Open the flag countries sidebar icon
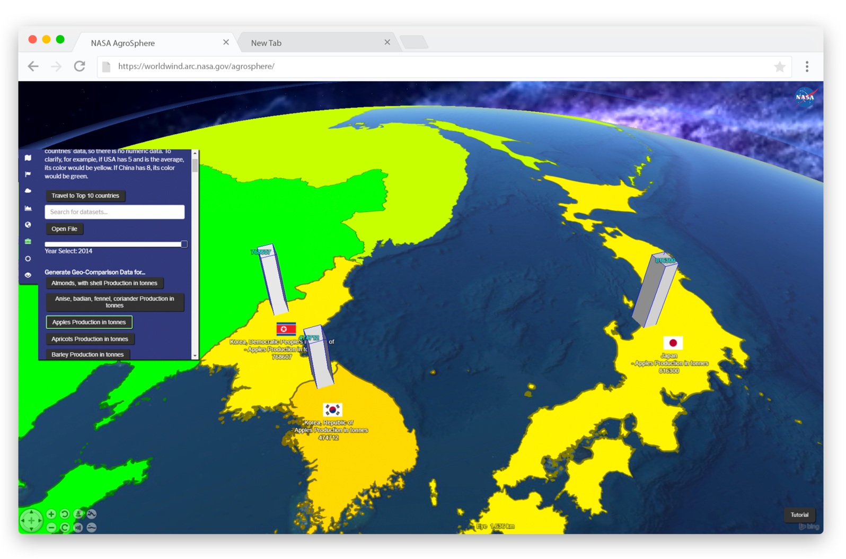The width and height of the screenshot is (846, 559). click(x=28, y=174)
